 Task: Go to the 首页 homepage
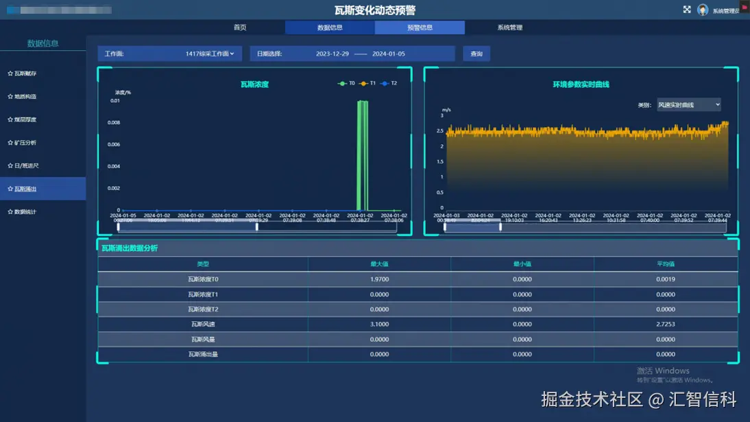click(241, 27)
